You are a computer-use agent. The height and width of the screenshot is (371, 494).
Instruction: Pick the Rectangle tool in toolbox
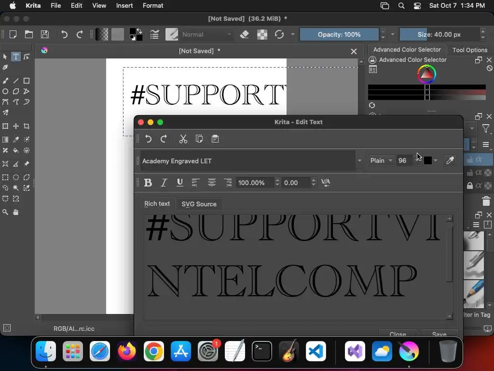coord(27,81)
